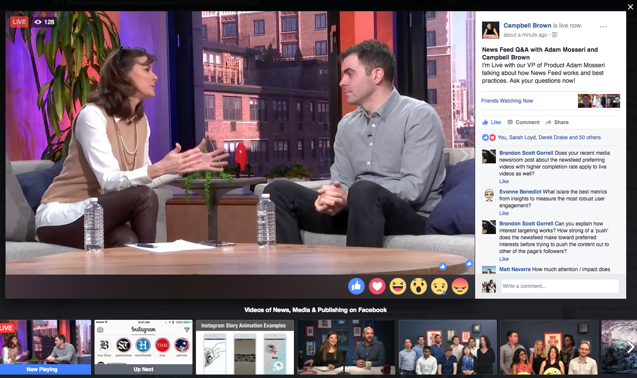Image resolution: width=637 pixels, height=378 pixels.
Task: Click the main live video player
Action: pos(240,143)
